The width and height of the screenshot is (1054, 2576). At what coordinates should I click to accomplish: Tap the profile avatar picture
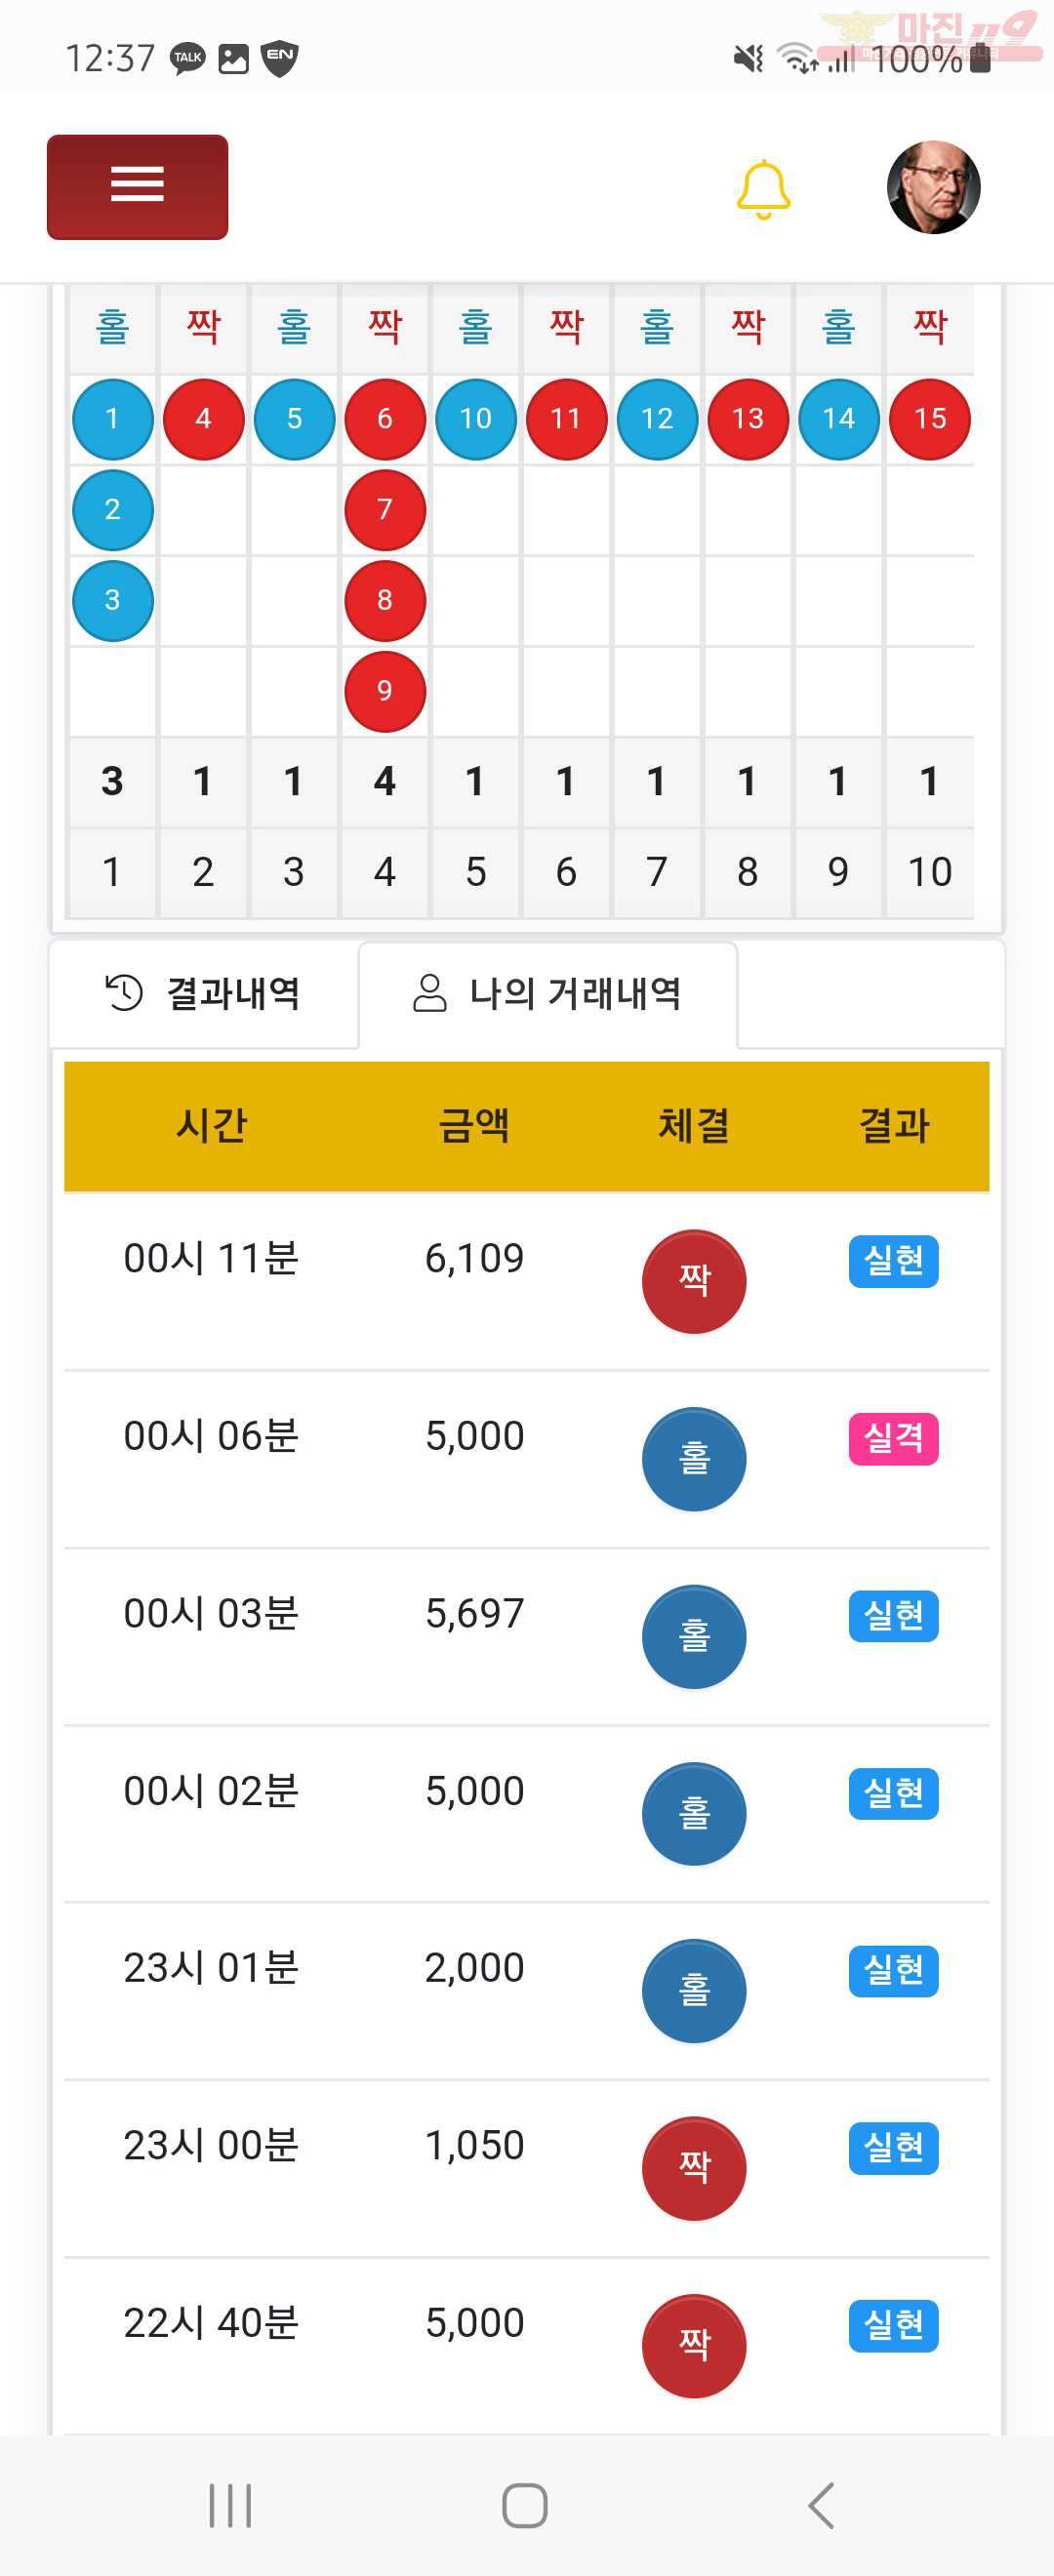[x=933, y=187]
